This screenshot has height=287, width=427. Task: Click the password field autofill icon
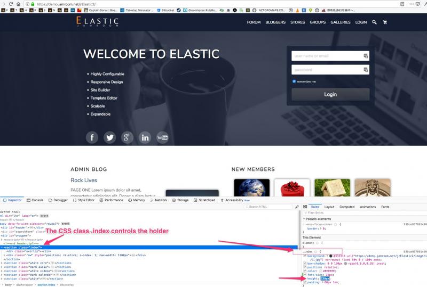(x=366, y=70)
